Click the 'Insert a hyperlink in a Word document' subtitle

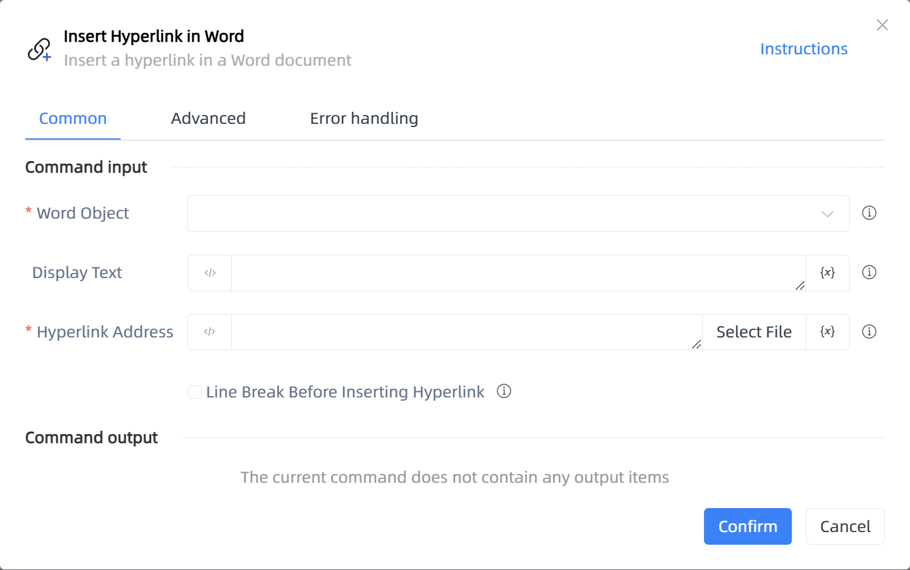pyautogui.click(x=207, y=60)
